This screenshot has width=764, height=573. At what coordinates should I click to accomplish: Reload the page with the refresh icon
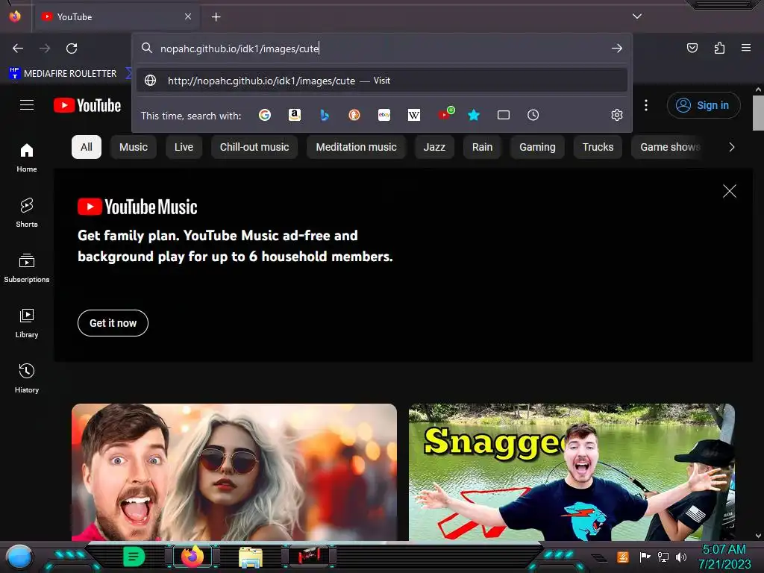point(72,48)
